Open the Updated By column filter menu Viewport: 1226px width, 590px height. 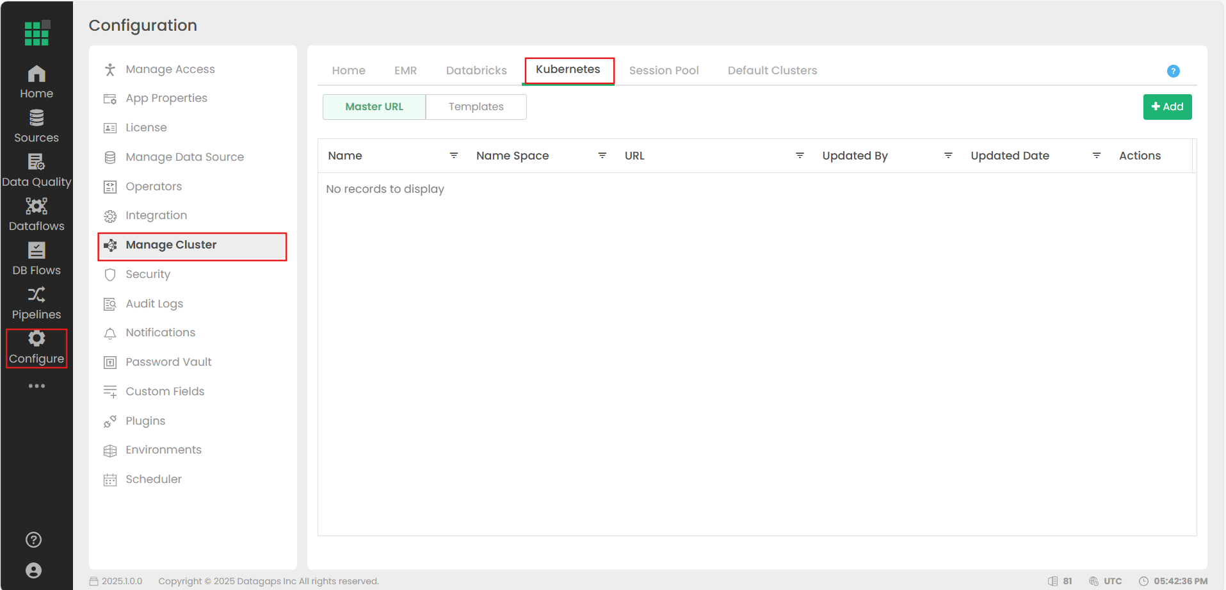click(x=948, y=156)
